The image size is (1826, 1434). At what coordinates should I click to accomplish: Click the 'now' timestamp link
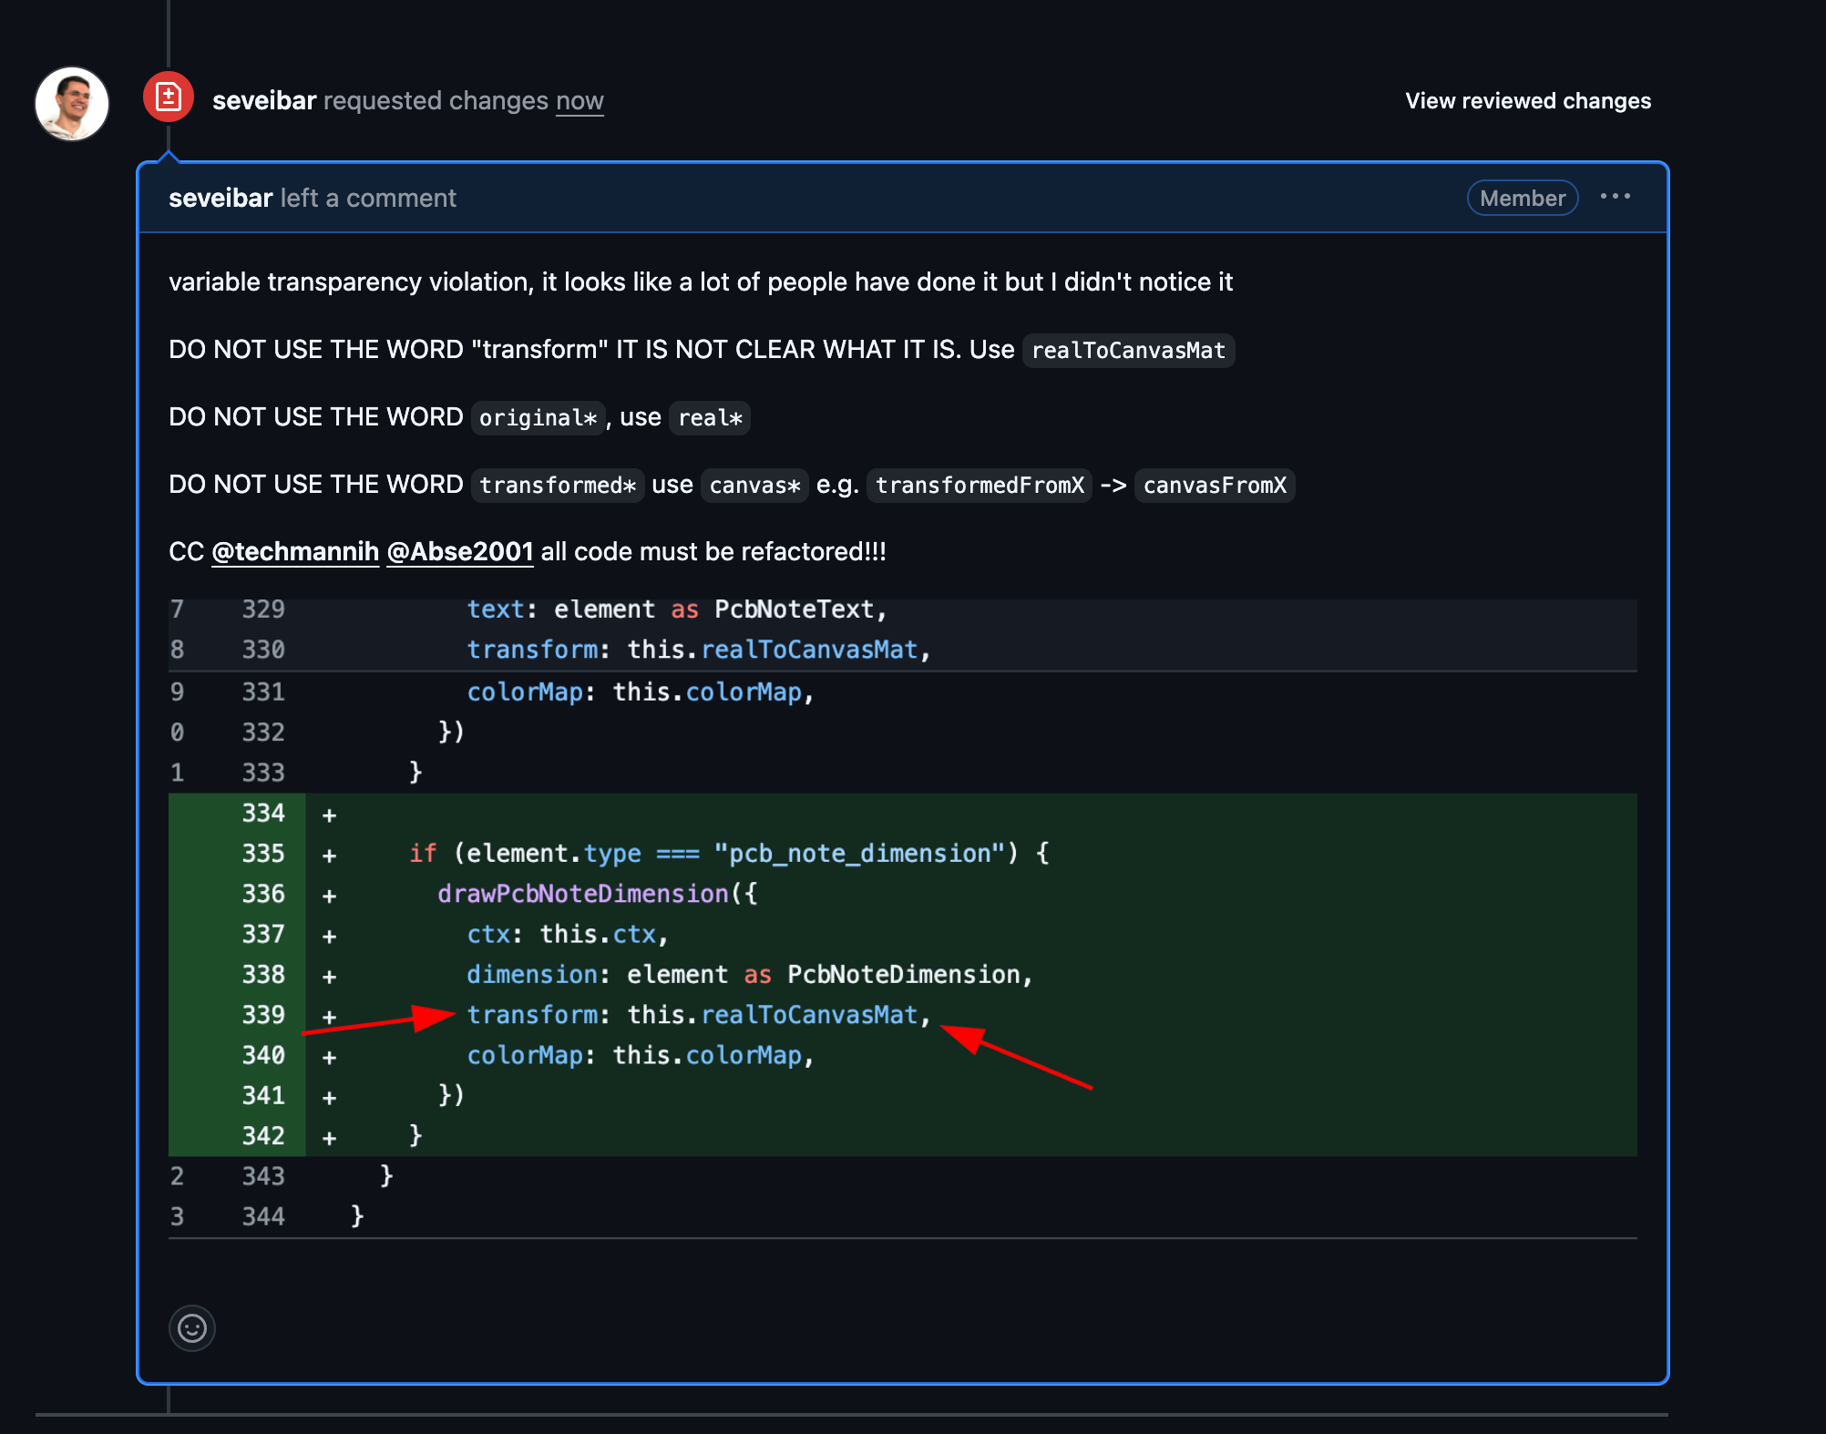click(580, 101)
